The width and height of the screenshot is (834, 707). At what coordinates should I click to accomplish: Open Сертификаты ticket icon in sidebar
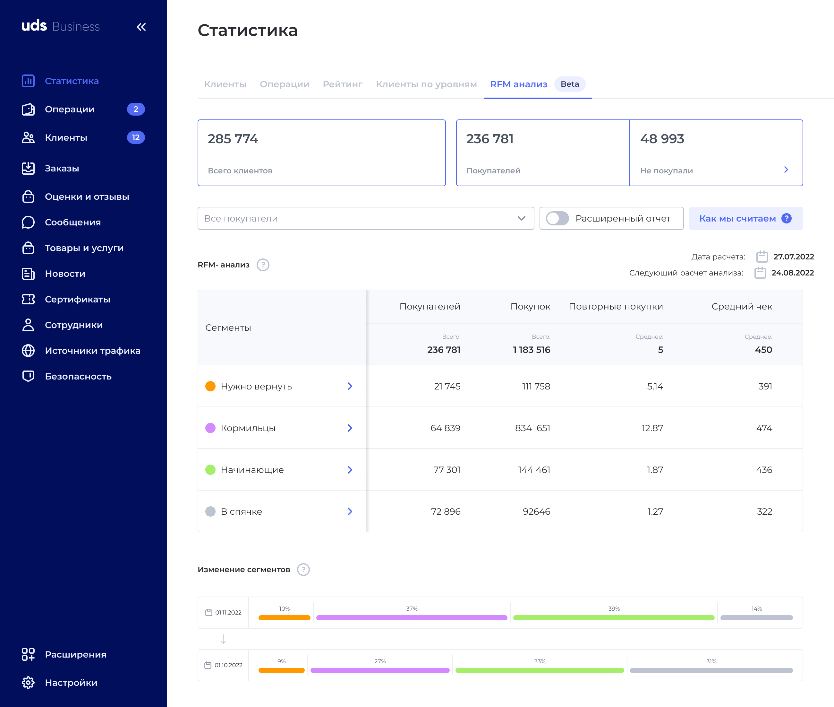click(28, 299)
